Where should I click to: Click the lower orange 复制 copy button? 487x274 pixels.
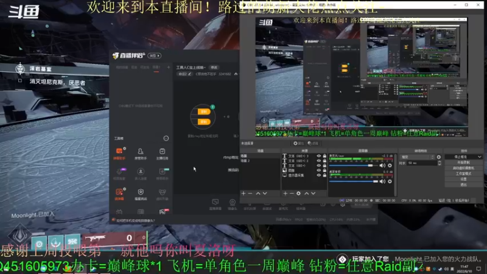[x=204, y=122]
